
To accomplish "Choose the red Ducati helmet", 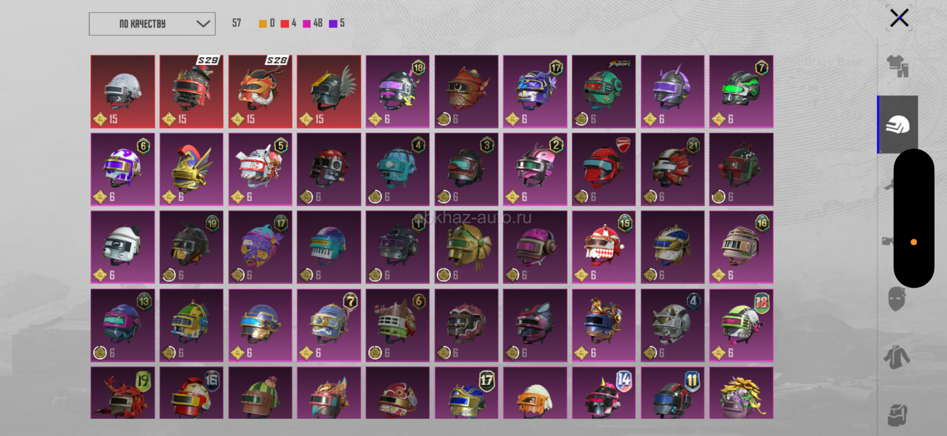I will pyautogui.click(x=604, y=169).
